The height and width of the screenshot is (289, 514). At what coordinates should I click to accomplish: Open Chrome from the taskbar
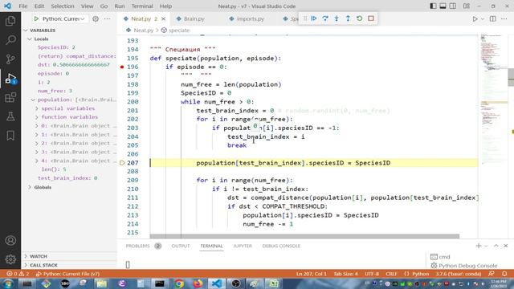pos(179,283)
